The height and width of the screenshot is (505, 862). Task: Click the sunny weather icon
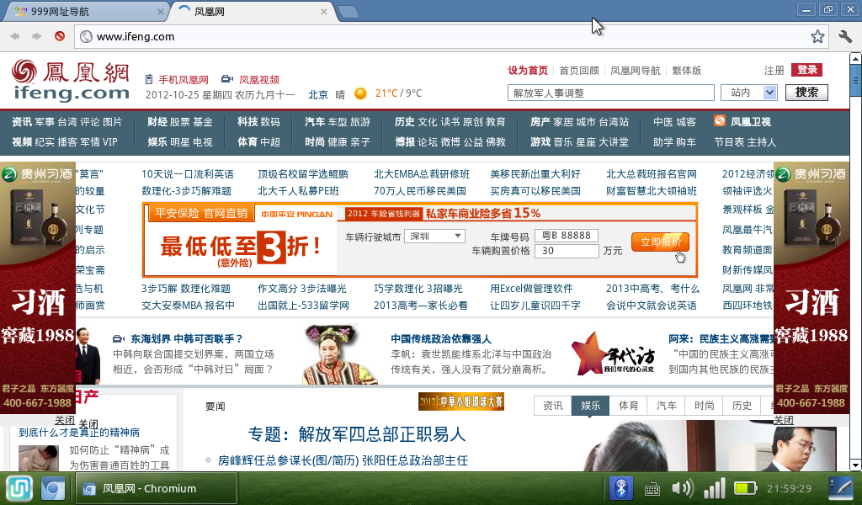click(x=360, y=94)
